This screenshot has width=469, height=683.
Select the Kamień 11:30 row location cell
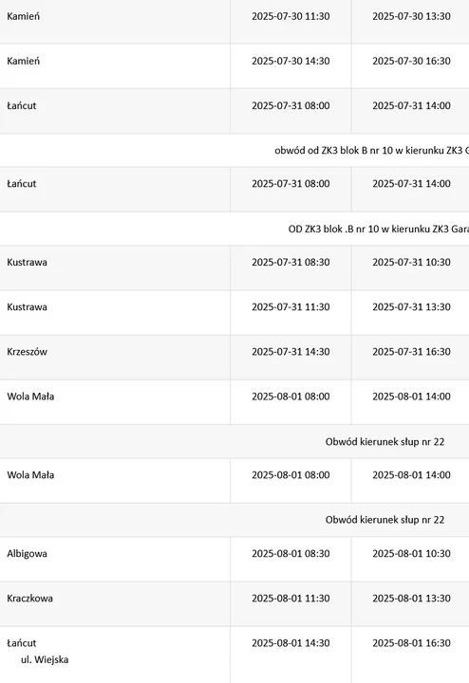[x=115, y=21]
